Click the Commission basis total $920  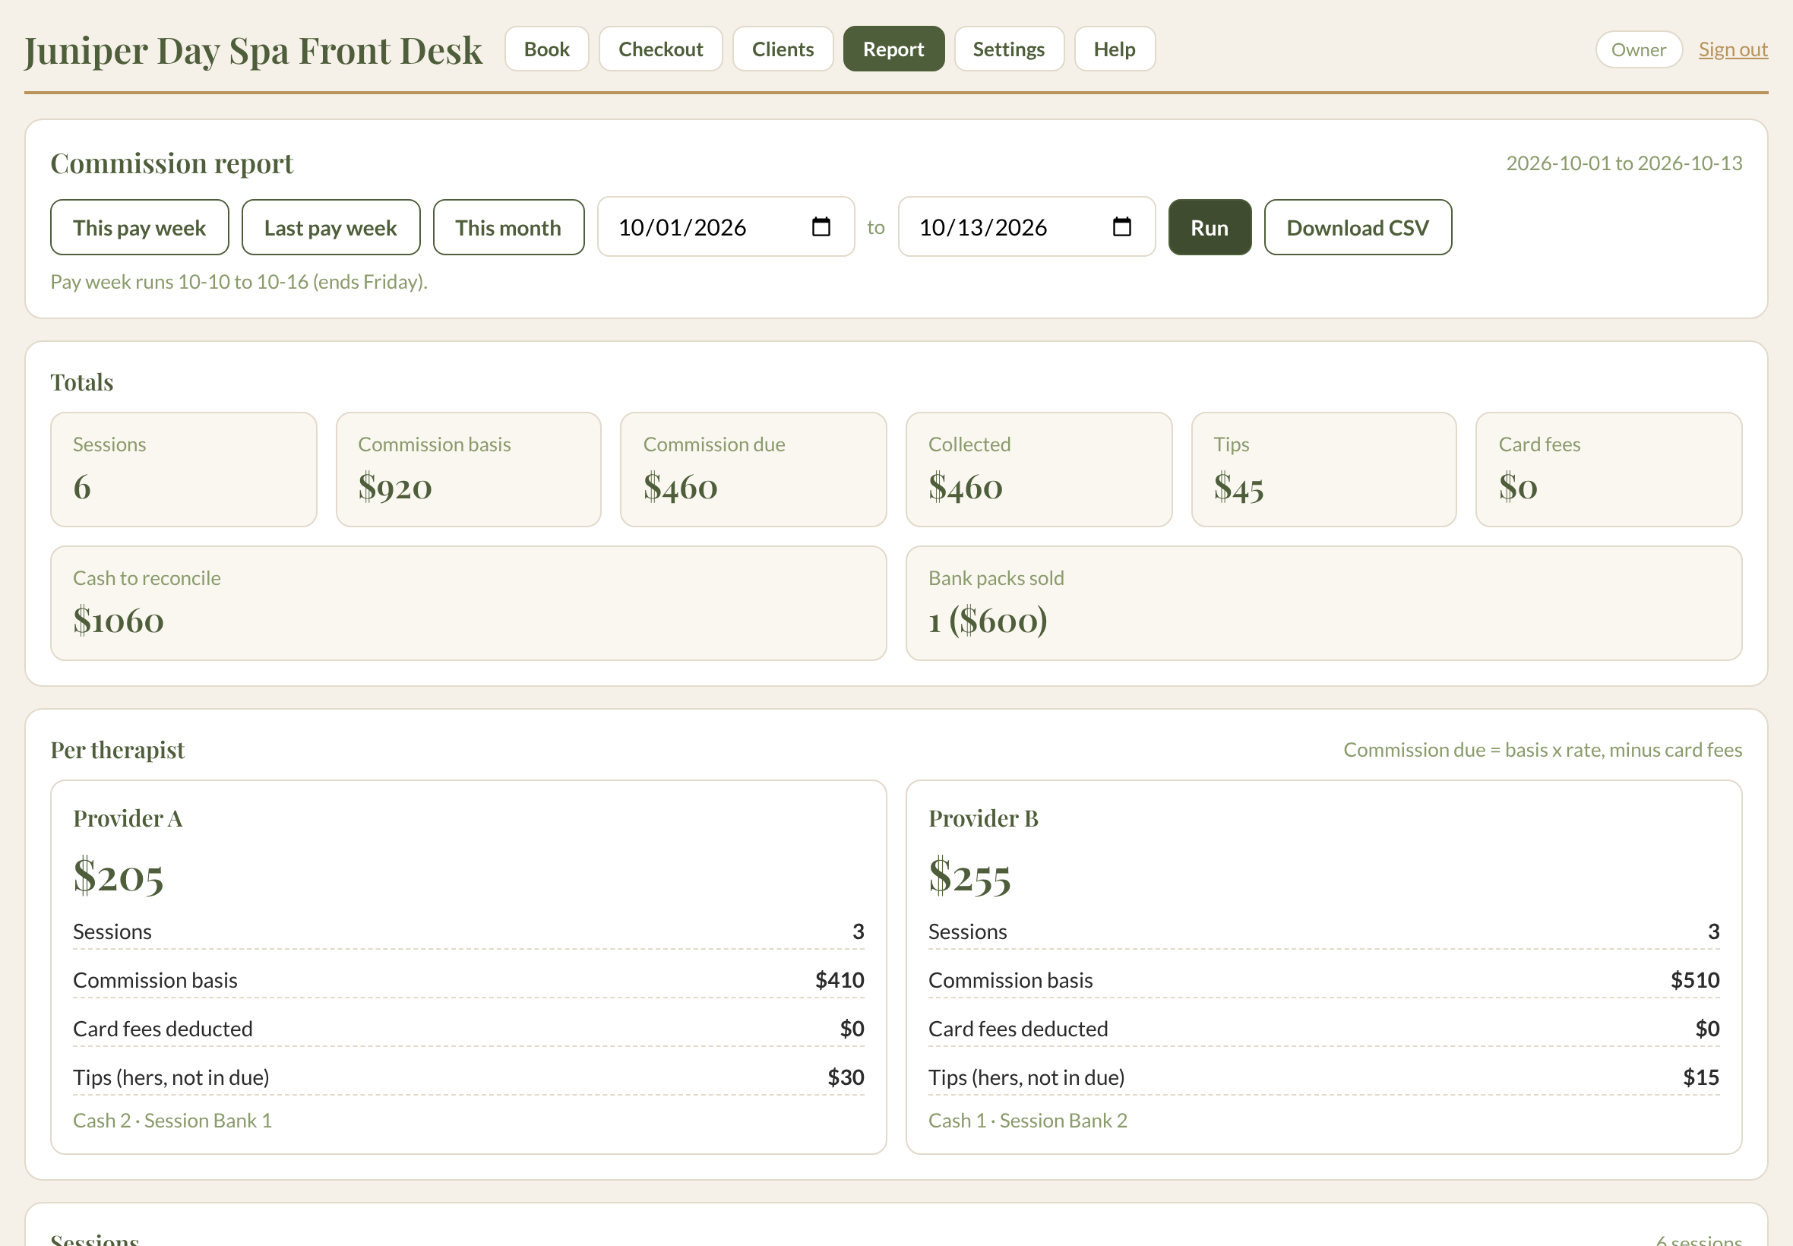click(x=468, y=470)
